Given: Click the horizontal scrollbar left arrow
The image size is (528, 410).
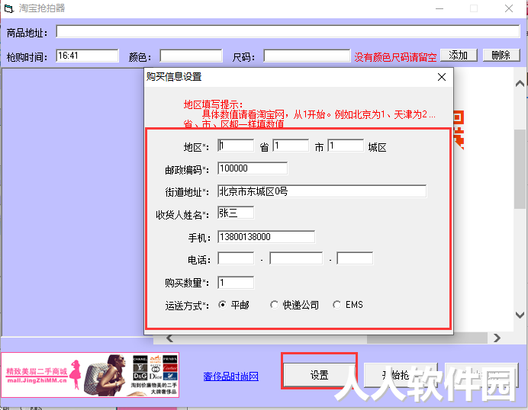Looking at the screenshot, I should click(169, 338).
